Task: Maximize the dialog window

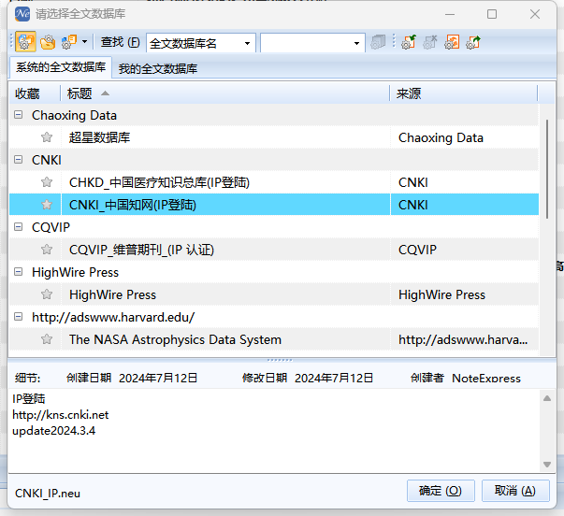Action: point(492,14)
